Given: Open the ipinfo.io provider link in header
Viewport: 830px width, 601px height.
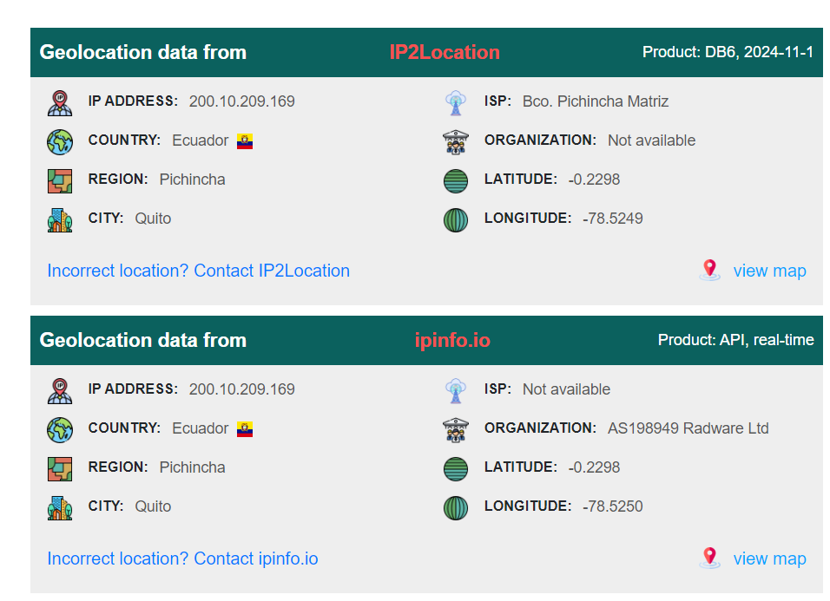Looking at the screenshot, I should tap(452, 340).
